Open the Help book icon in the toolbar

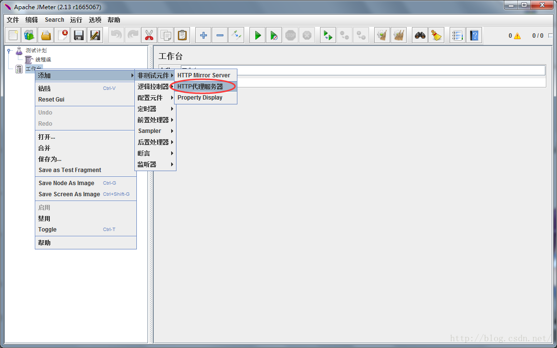tap(474, 35)
